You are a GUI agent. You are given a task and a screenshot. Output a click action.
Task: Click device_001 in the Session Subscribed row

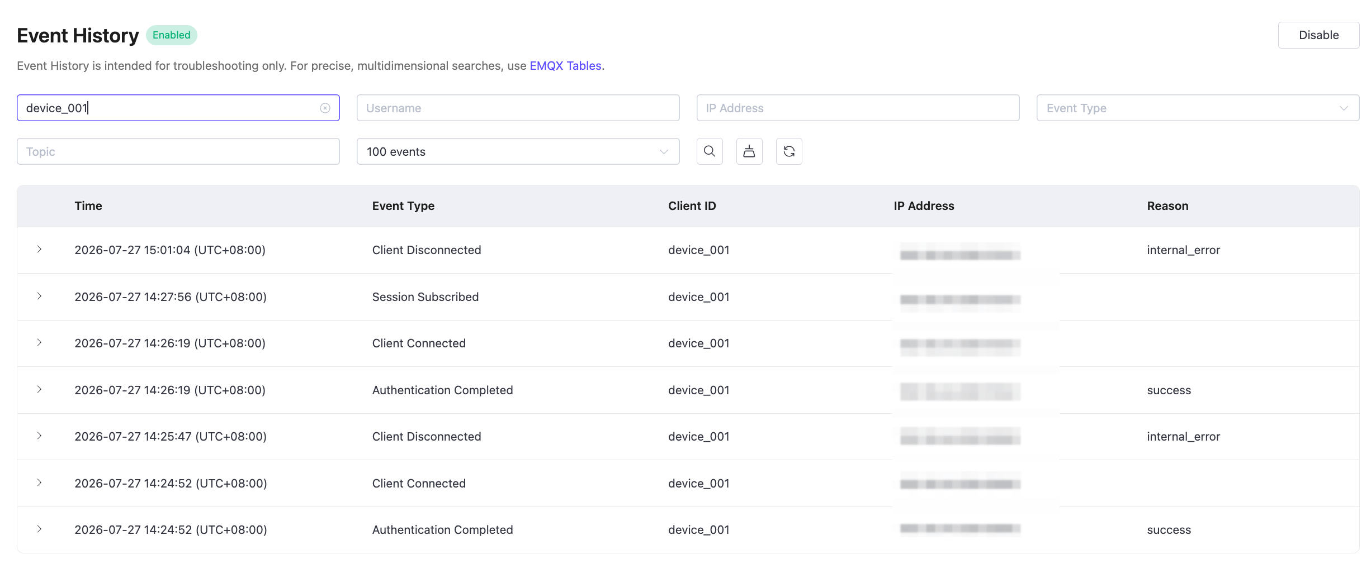699,297
